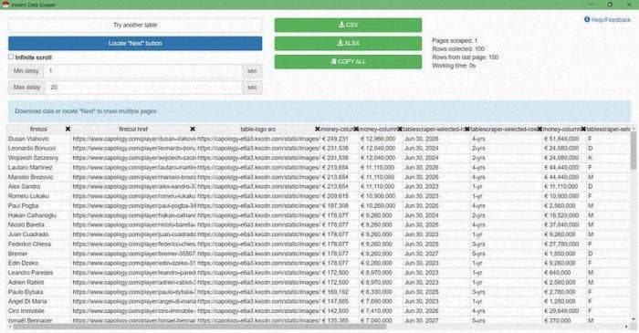The width and height of the screenshot is (639, 333).
Task: Remove the table-logo src column via X icon
Action: click(317, 129)
